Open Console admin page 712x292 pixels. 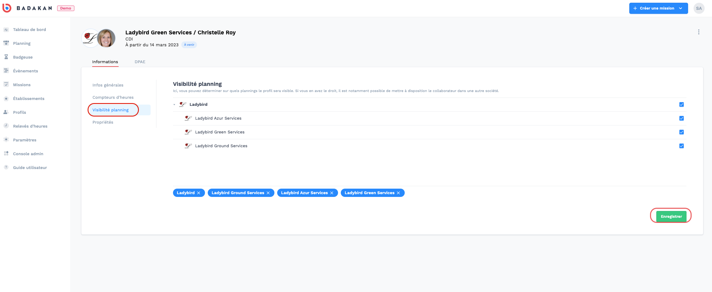click(28, 154)
